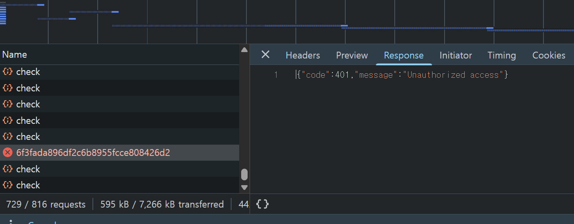Click JSON icon of the topmost check request
The image size is (574, 224).
pyautogui.click(x=8, y=72)
